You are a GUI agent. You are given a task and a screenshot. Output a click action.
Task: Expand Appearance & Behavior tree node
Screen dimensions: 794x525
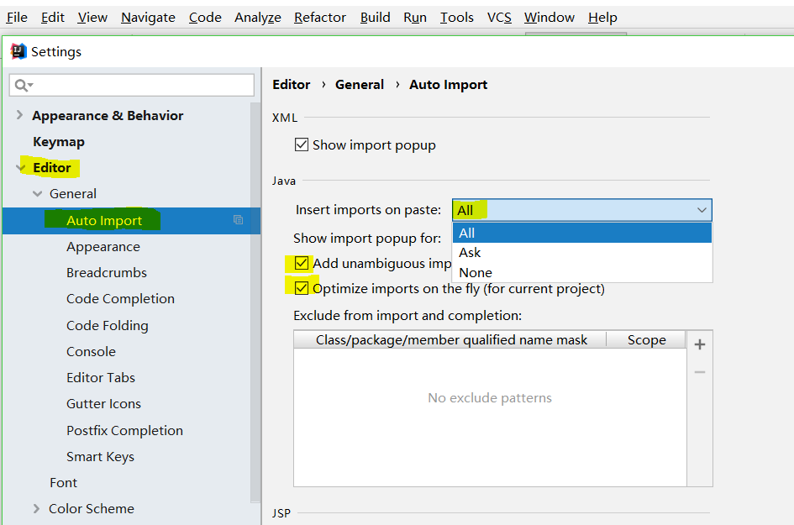point(19,115)
